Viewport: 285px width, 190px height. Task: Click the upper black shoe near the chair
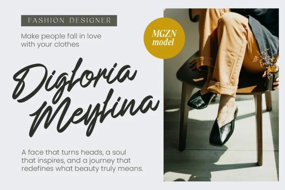click(x=199, y=100)
